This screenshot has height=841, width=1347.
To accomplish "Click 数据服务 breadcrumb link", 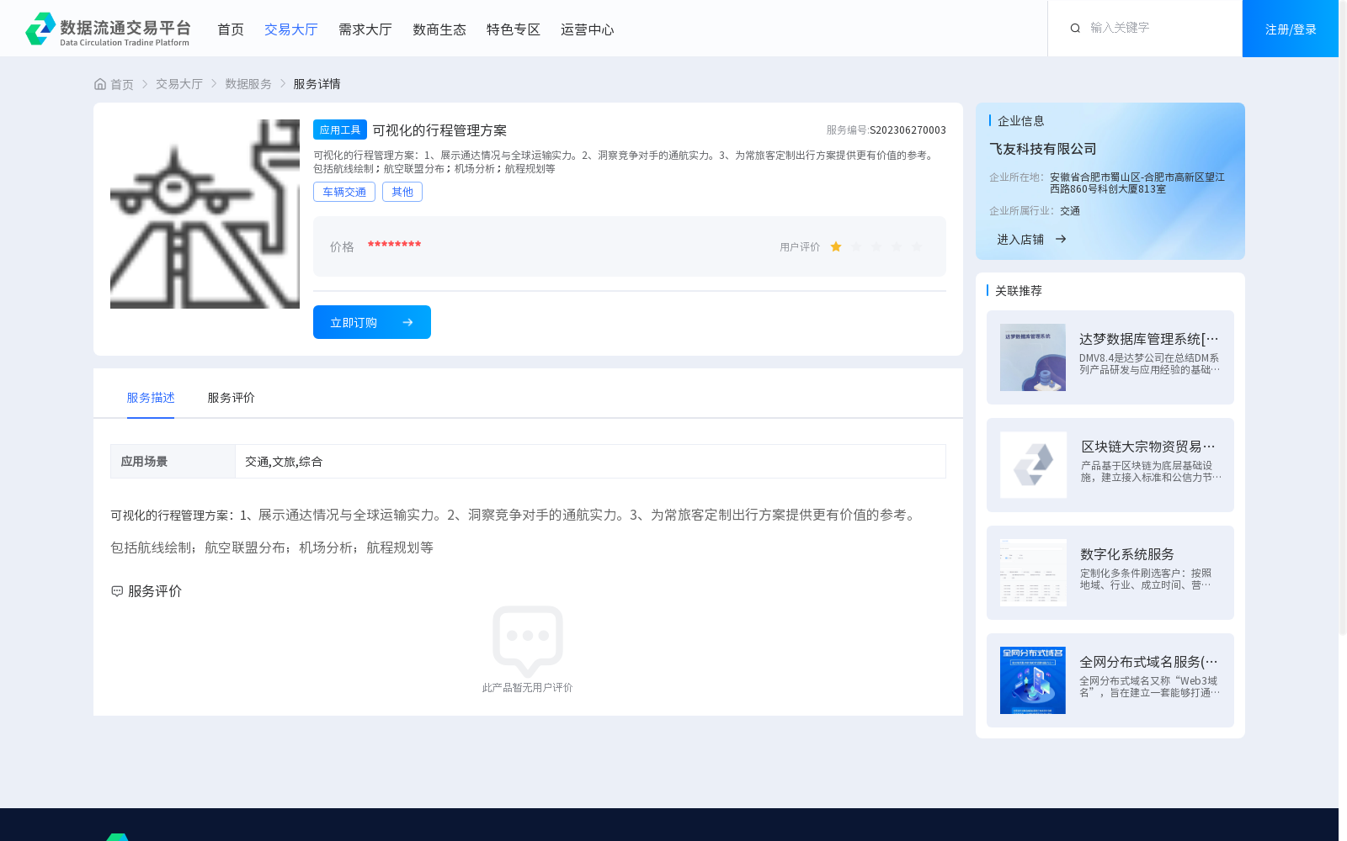I will pos(248,84).
